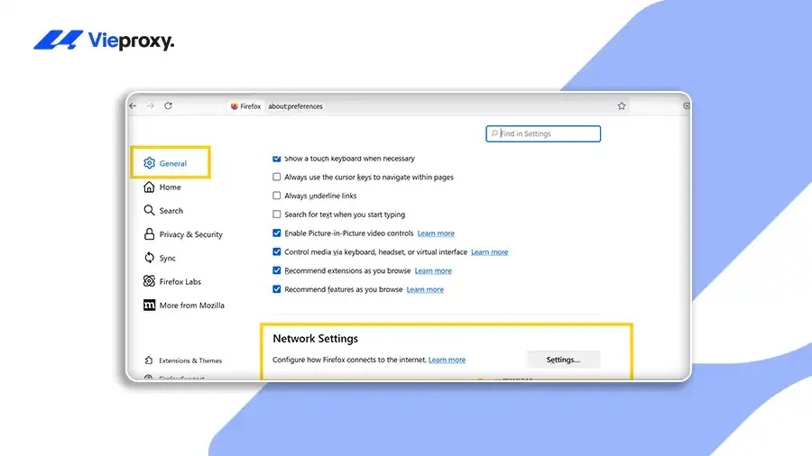
Task: Click the Network Settings heading text
Action: [x=316, y=339]
